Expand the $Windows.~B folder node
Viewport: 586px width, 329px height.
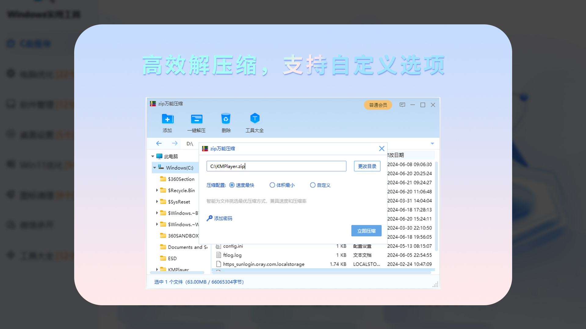click(x=157, y=213)
